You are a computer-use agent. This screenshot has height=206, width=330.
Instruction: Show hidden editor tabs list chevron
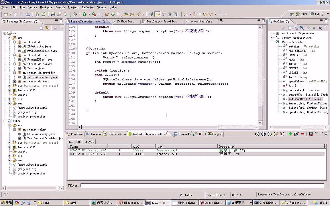coord(222,21)
